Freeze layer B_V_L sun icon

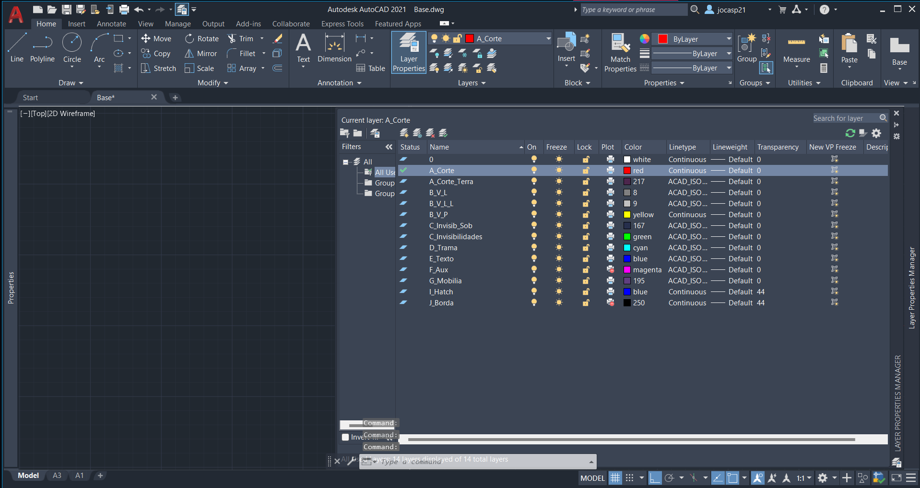pos(559,192)
